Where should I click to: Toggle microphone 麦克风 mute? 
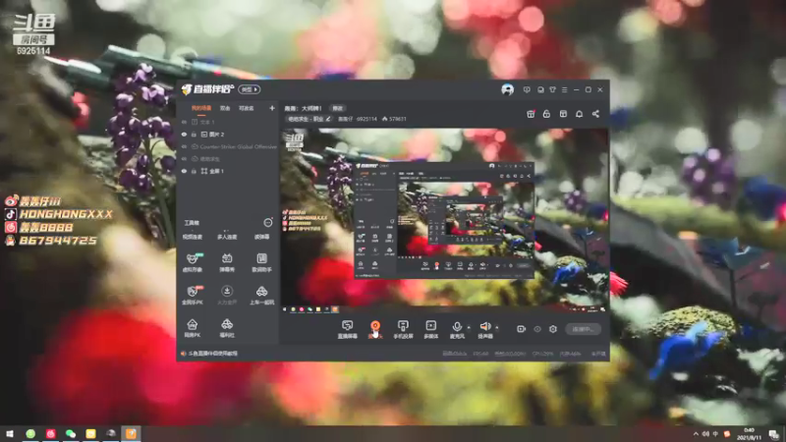pyautogui.click(x=456, y=329)
